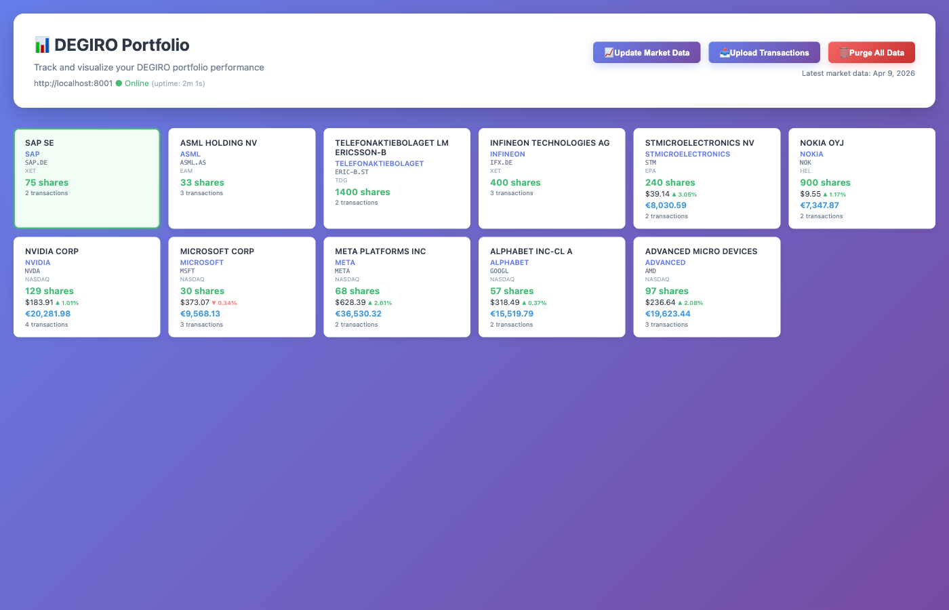The image size is (949, 610).
Task: Click the Latest market data date text
Action: click(x=858, y=73)
